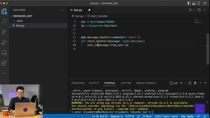Split the terminal pane

tap(190, 83)
